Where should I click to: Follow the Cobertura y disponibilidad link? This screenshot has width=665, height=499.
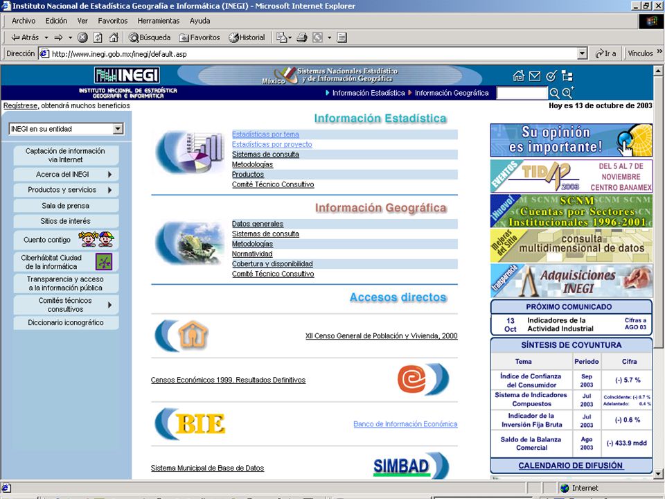coord(272,264)
